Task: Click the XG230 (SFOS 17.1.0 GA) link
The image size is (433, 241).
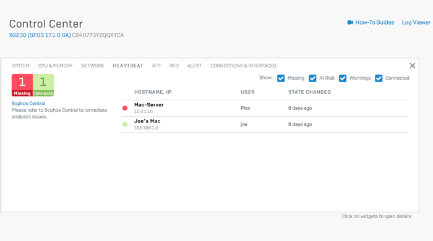Action: click(x=40, y=35)
